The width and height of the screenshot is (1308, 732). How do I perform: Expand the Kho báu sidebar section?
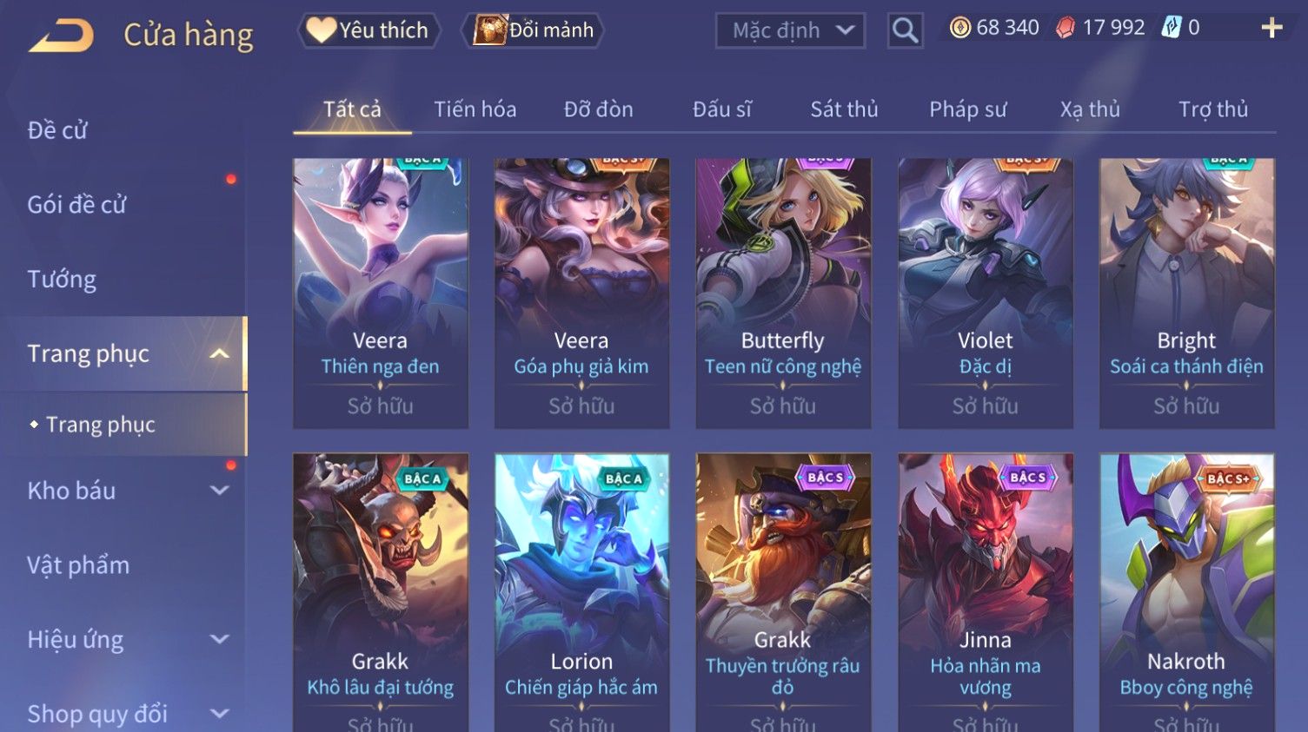tap(220, 490)
